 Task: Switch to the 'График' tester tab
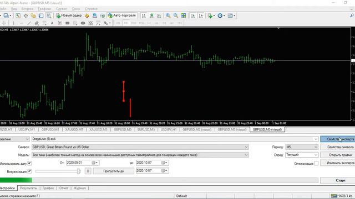click(x=48, y=188)
